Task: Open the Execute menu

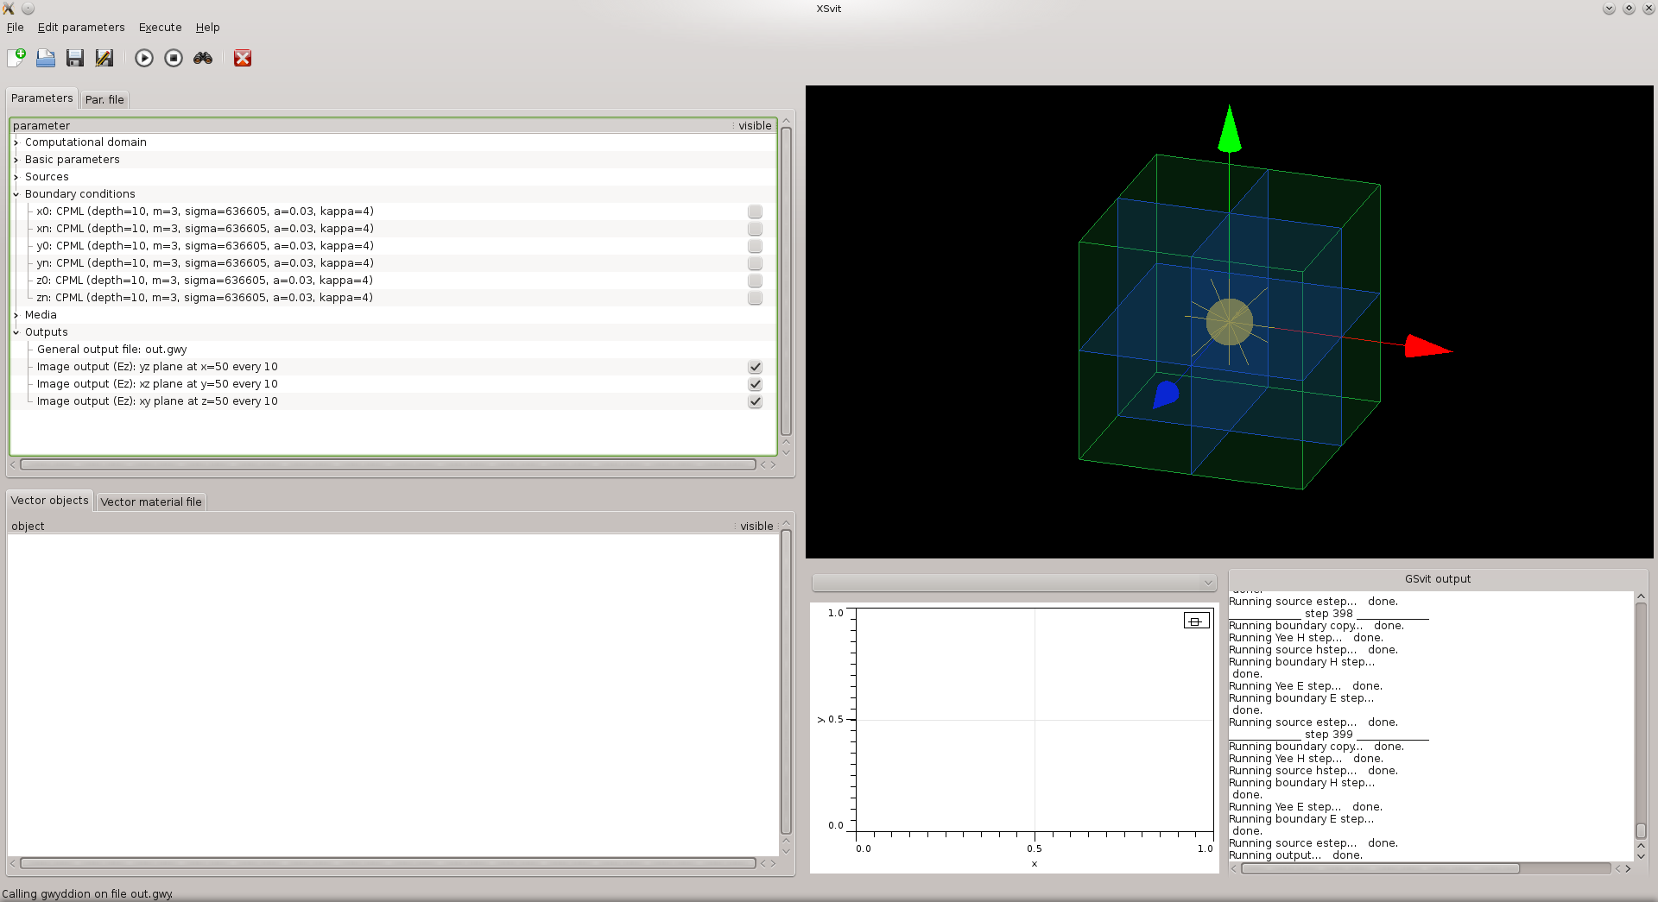Action: 160,28
